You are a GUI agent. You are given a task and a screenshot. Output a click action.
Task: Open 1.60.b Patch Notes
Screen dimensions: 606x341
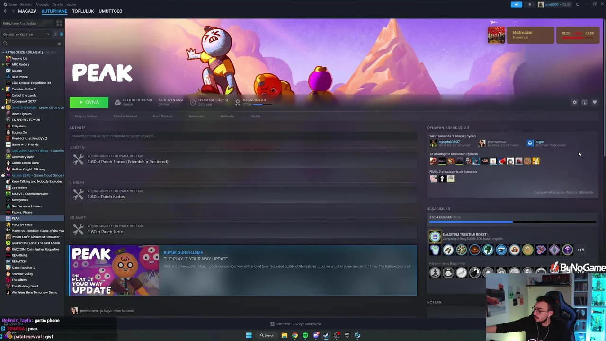(105, 232)
